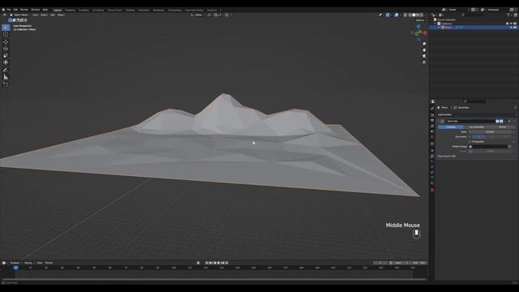
Task: Adjust the Decimate Ratio slider
Action: 490,131
